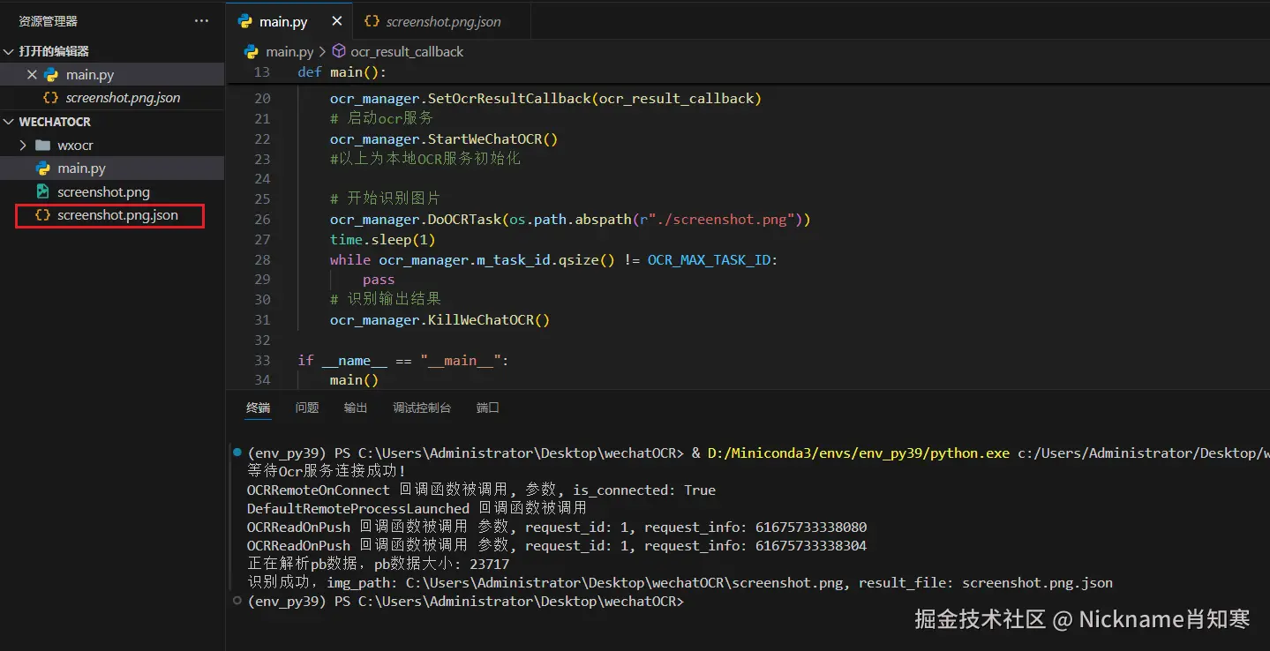Click line number 26 in the gutter
Screen dimensions: 1270x651
coord(262,219)
